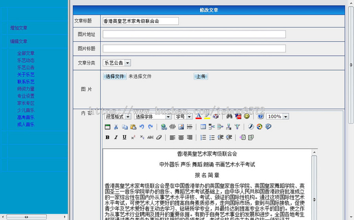Image resolution: width=354 pixels, height=220 pixels.
Task: Click the 文章标题 title input field
Action: [x=141, y=21]
